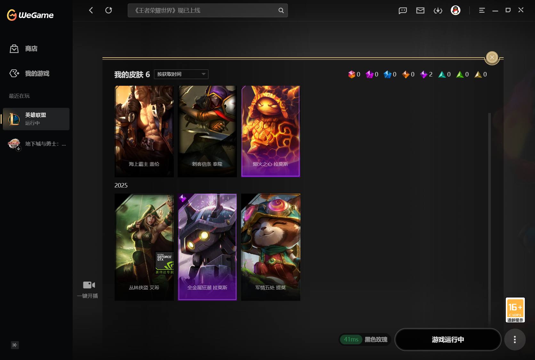535x360 pixels.
Task: Open the download manager icon
Action: coord(438,11)
